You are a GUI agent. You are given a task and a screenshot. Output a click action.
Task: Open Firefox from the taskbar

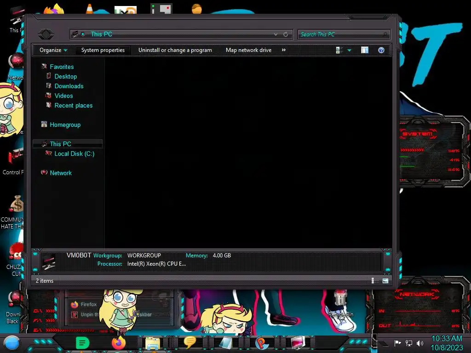click(x=118, y=342)
